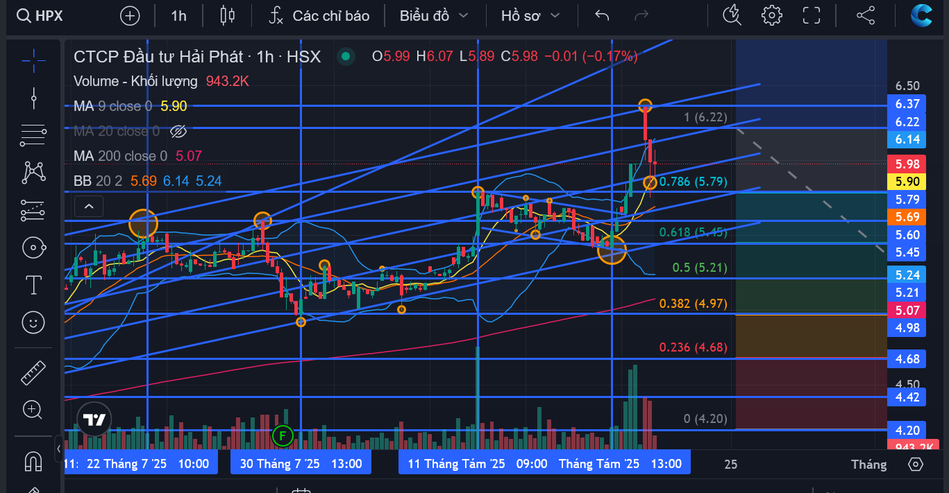Click the TradingView logo
The width and height of the screenshot is (949, 493).
click(94, 420)
